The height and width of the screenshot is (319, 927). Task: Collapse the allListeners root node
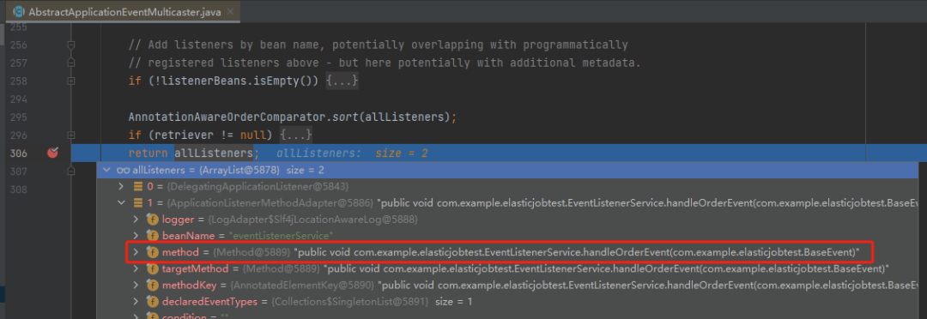(x=106, y=170)
